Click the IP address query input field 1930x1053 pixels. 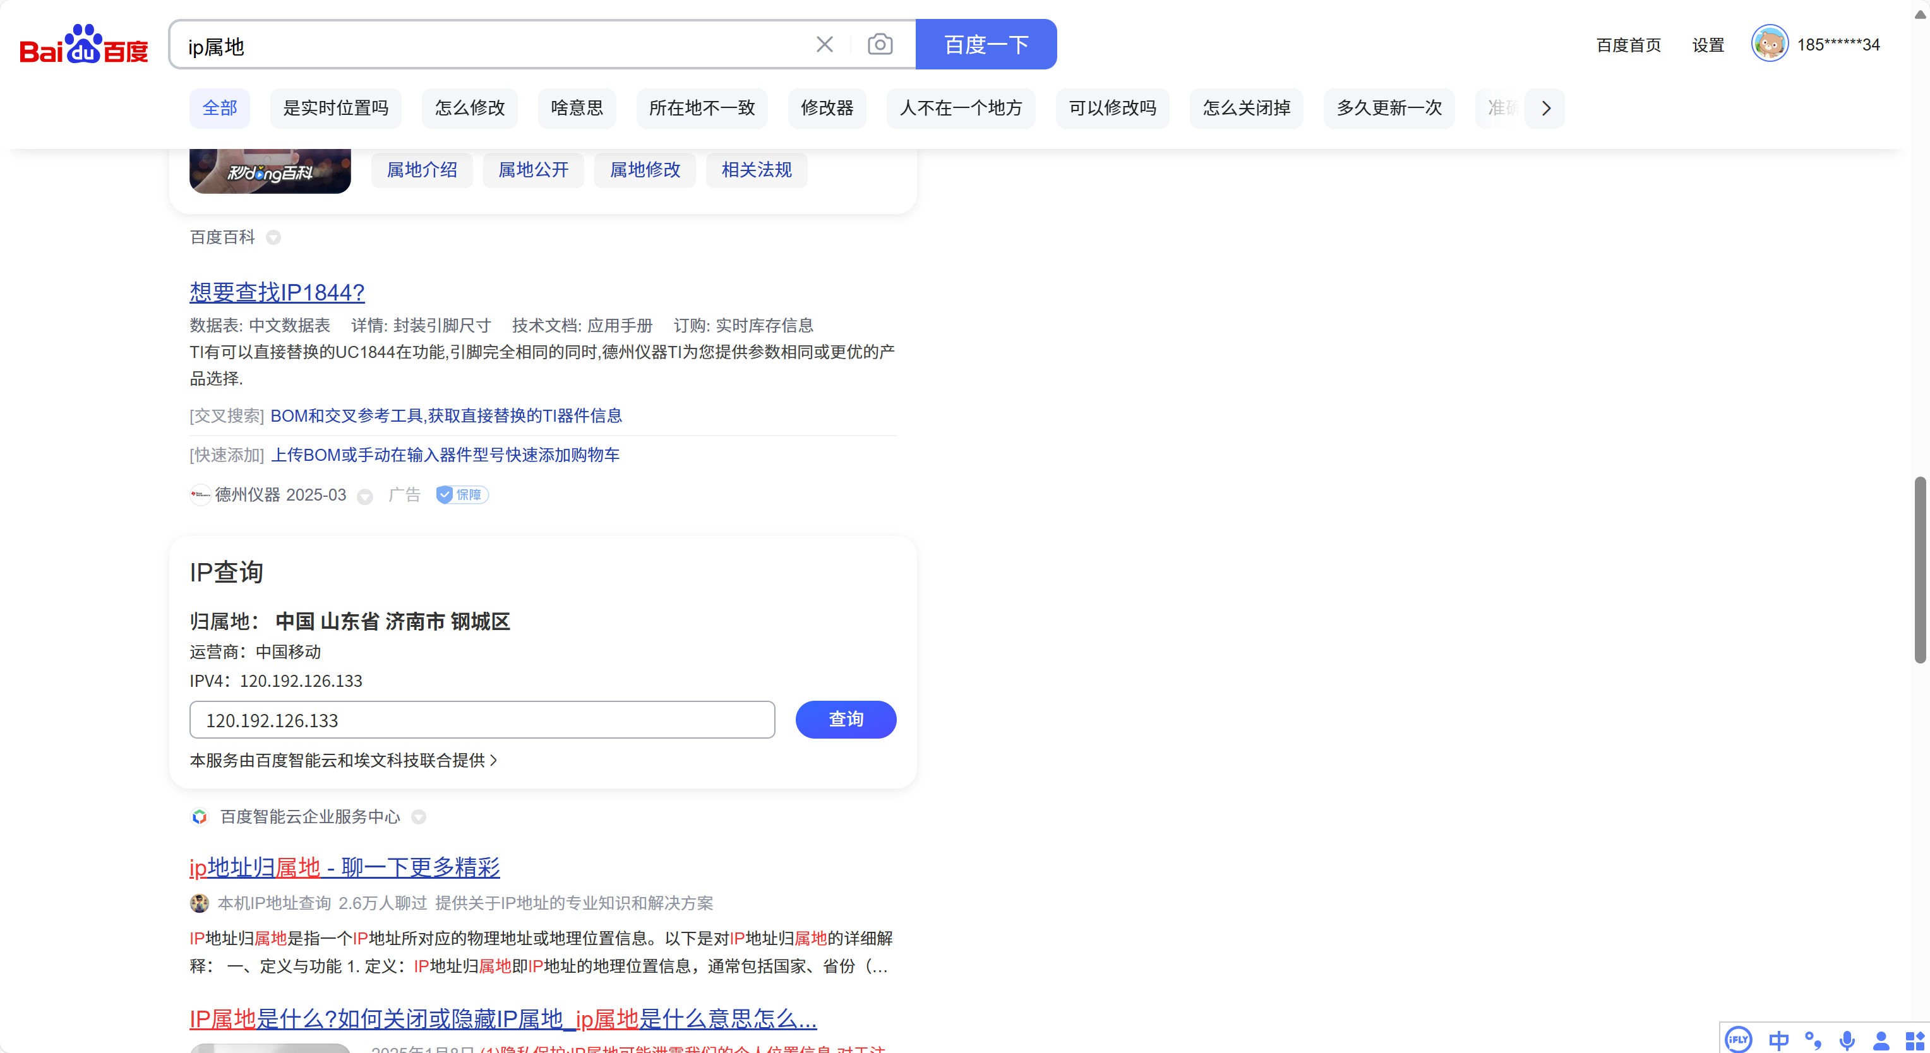coord(482,720)
